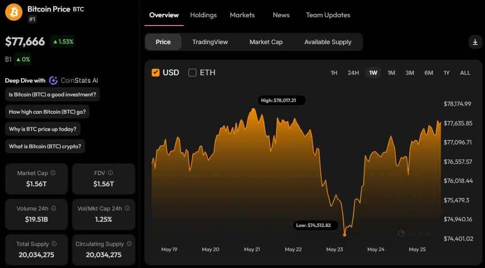Click the May 21 axis label
485x268 pixels.
252,249
